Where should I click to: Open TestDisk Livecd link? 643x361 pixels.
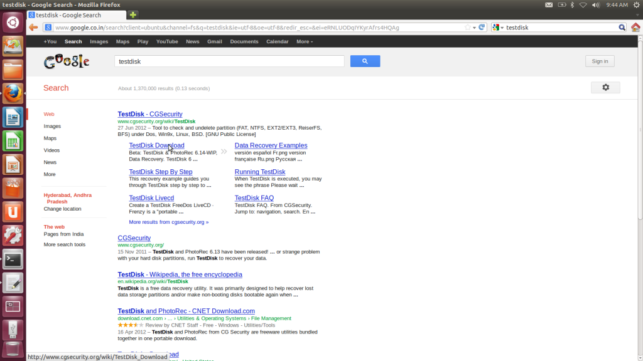click(151, 197)
